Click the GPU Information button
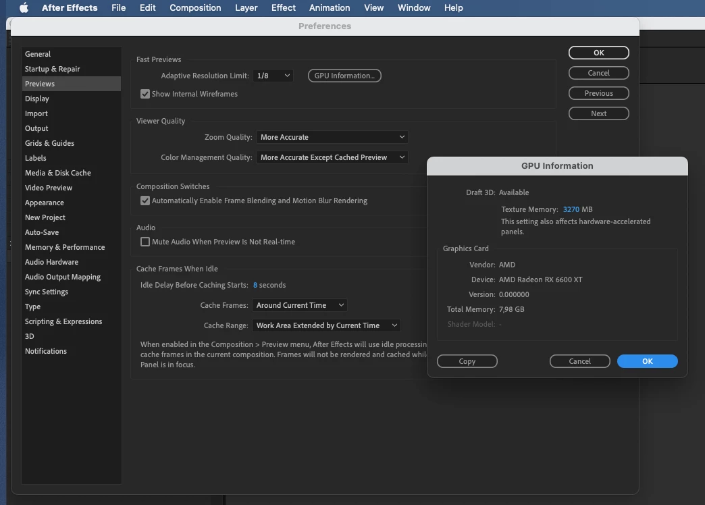Screen dimensions: 705x505 pos(344,76)
